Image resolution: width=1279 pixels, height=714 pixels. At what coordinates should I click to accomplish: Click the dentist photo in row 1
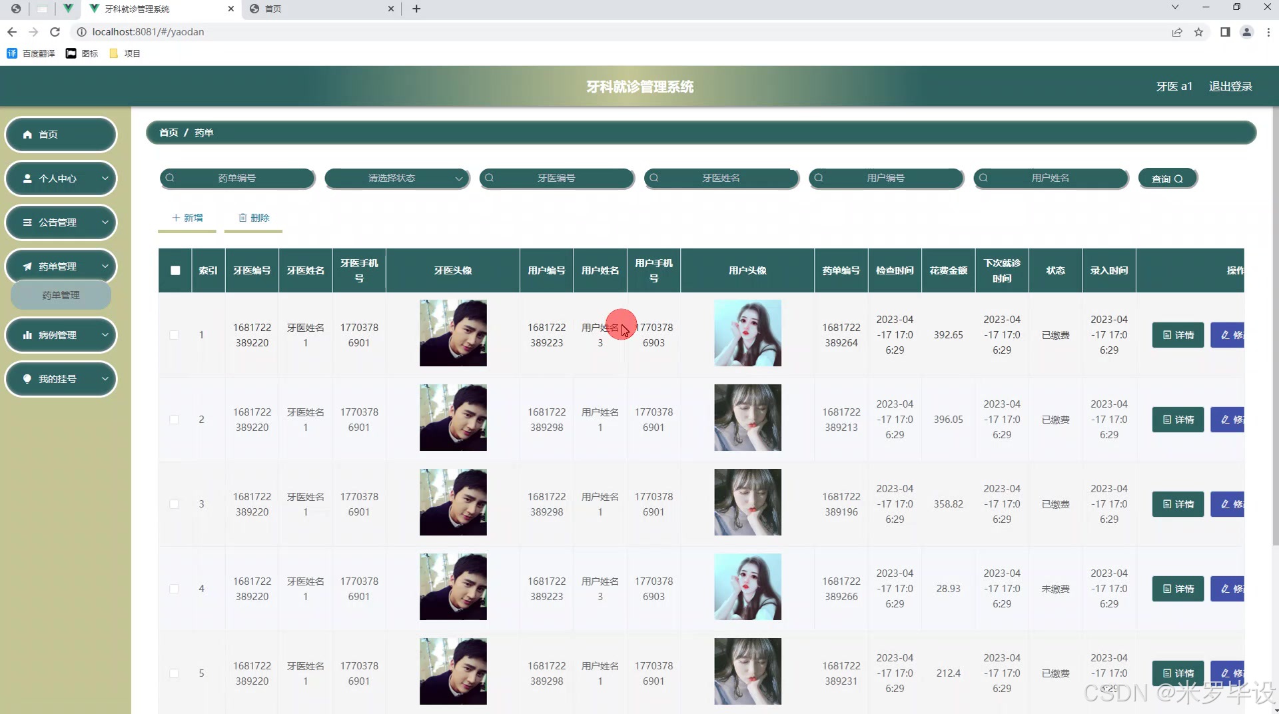(x=453, y=333)
